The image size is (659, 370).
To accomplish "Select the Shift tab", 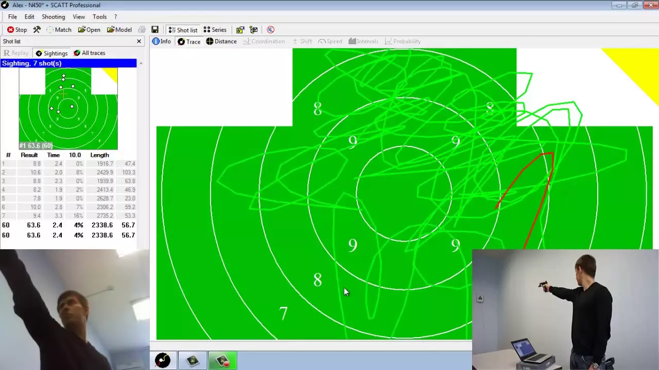I will 302,42.
